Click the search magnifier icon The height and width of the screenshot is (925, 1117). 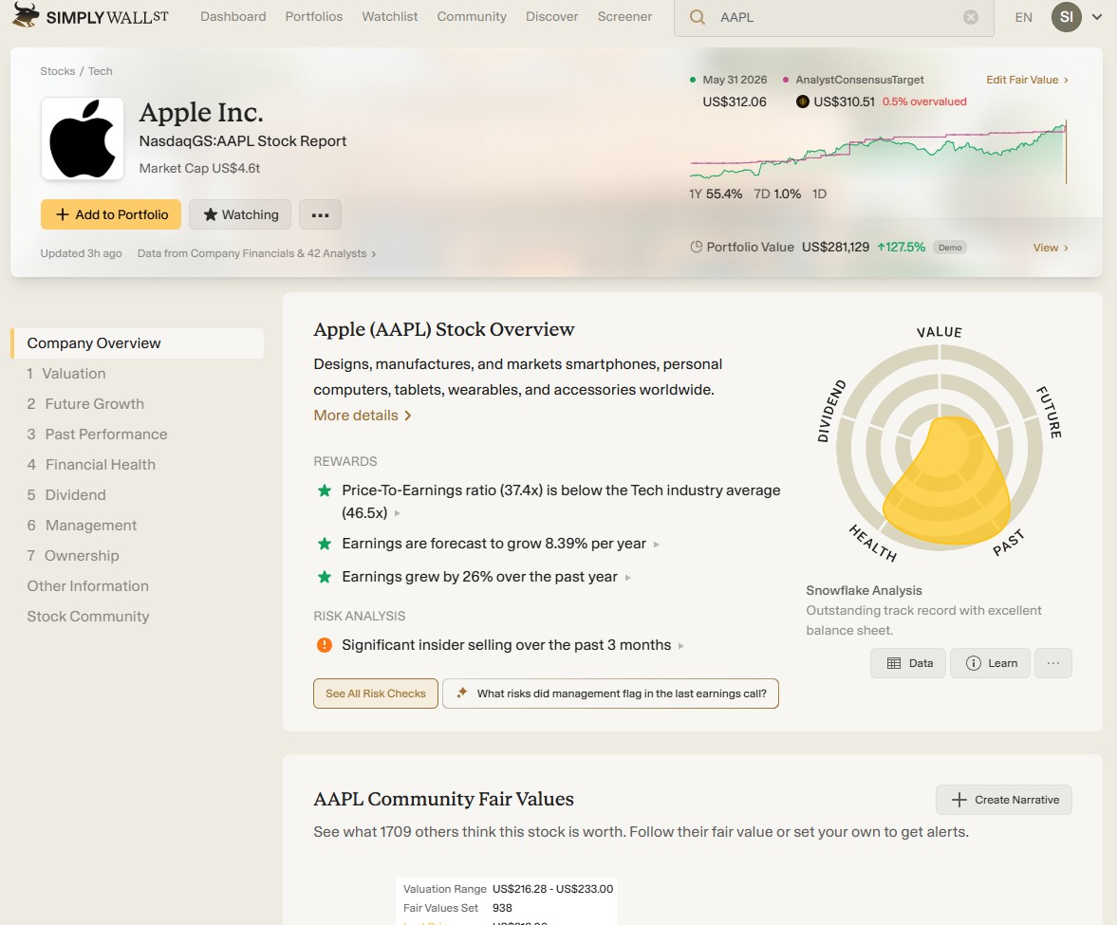tap(698, 17)
